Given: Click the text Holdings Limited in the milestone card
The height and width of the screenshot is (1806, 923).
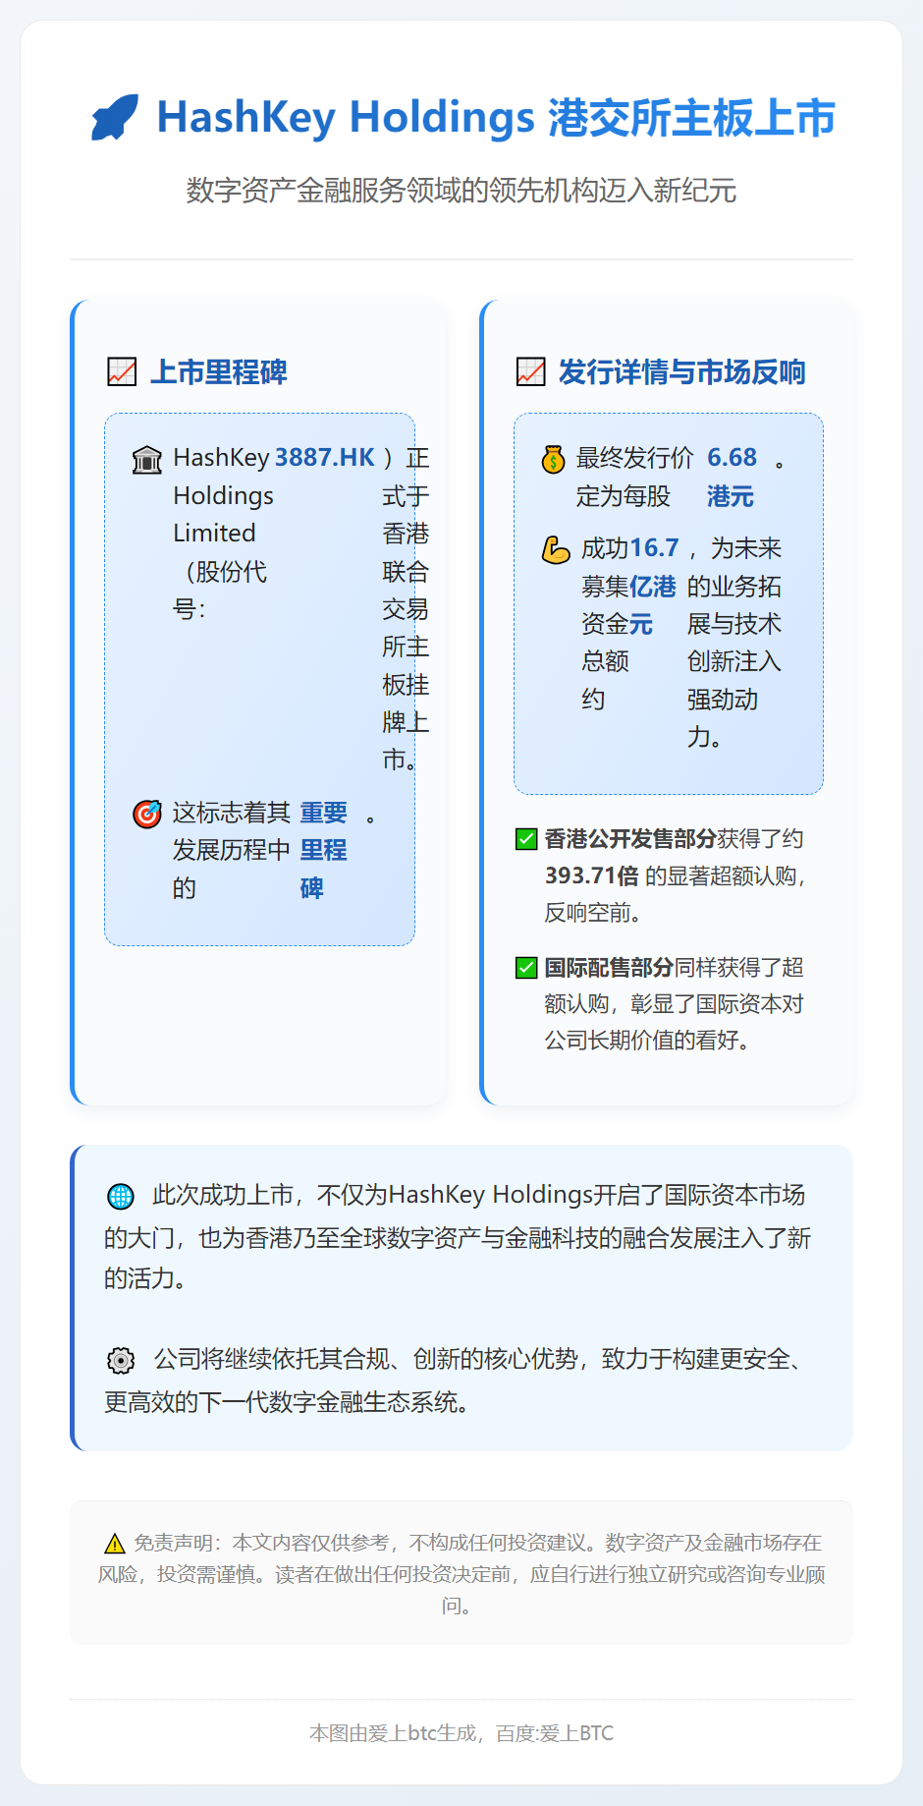Looking at the screenshot, I should pos(224,515).
